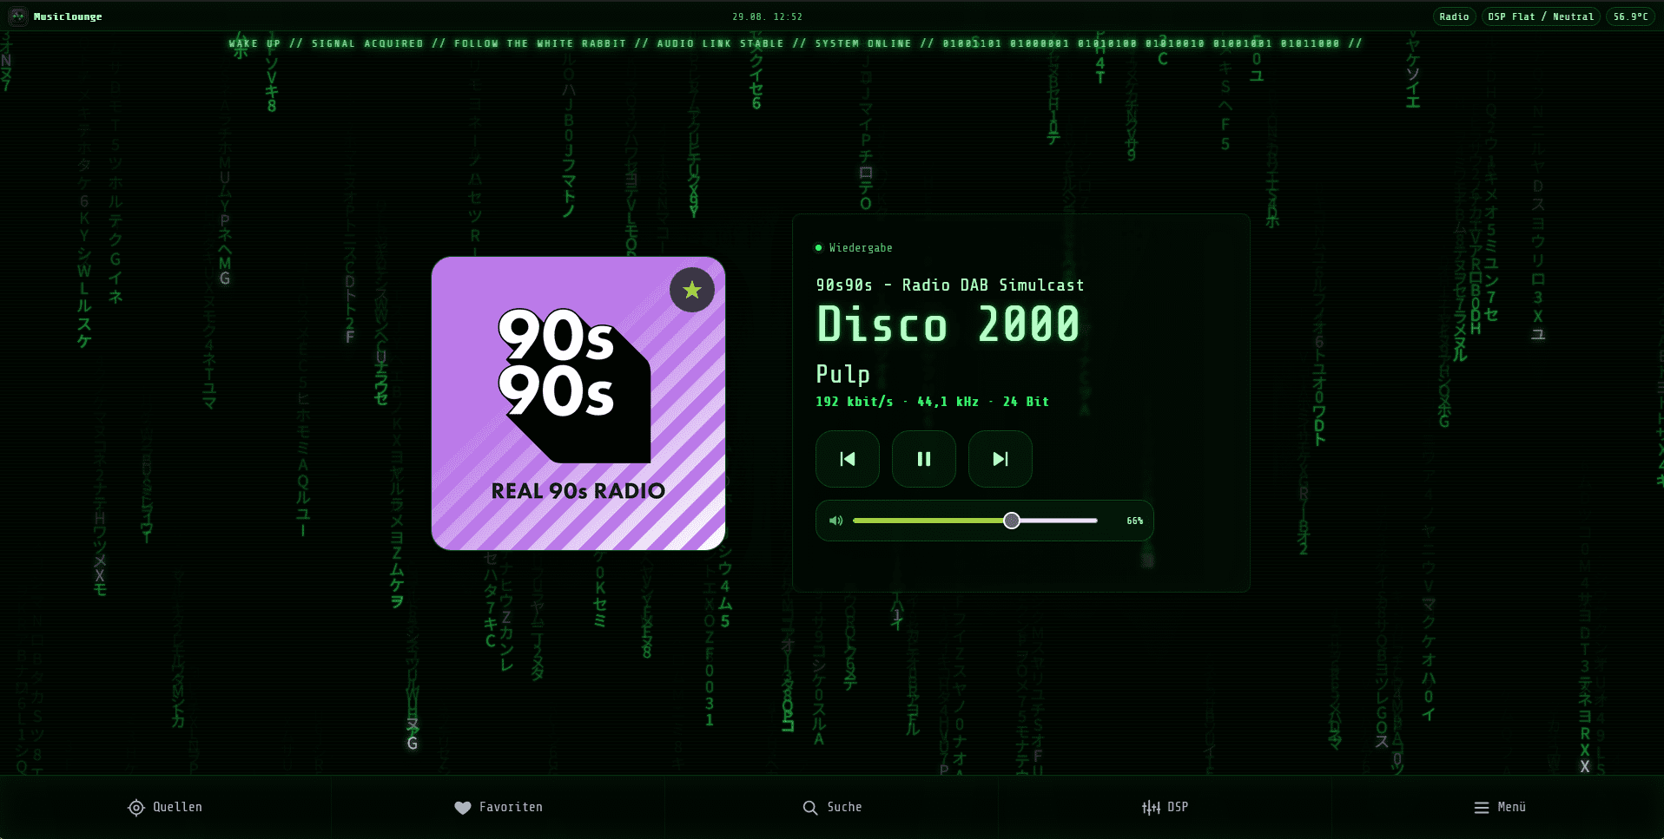Click the 90s90s station cover art
Viewport: 1664px width, 839px height.
tap(578, 403)
